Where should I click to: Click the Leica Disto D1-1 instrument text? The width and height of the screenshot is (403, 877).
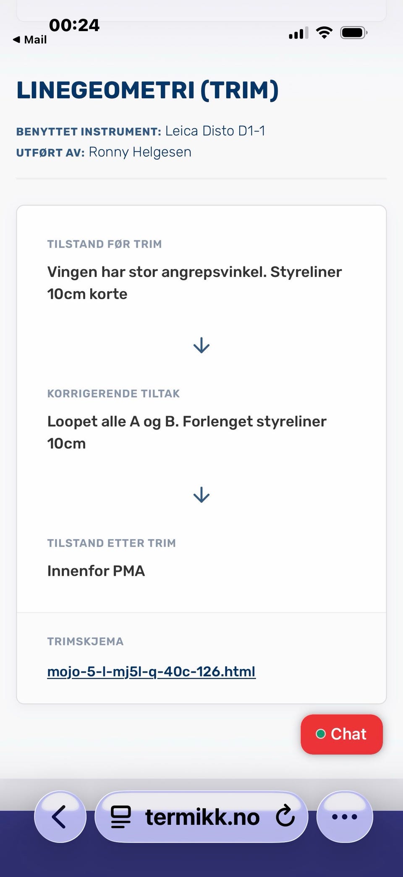tap(215, 131)
